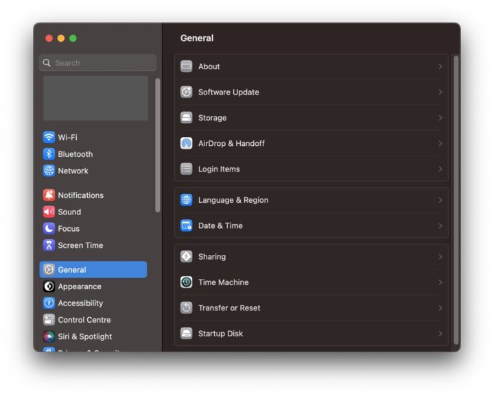Click the Date & Time text label

[x=220, y=225]
